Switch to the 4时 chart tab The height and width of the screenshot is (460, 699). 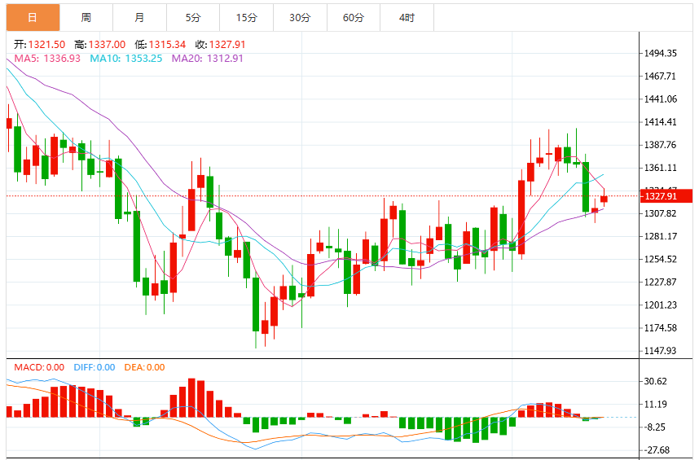(x=407, y=18)
